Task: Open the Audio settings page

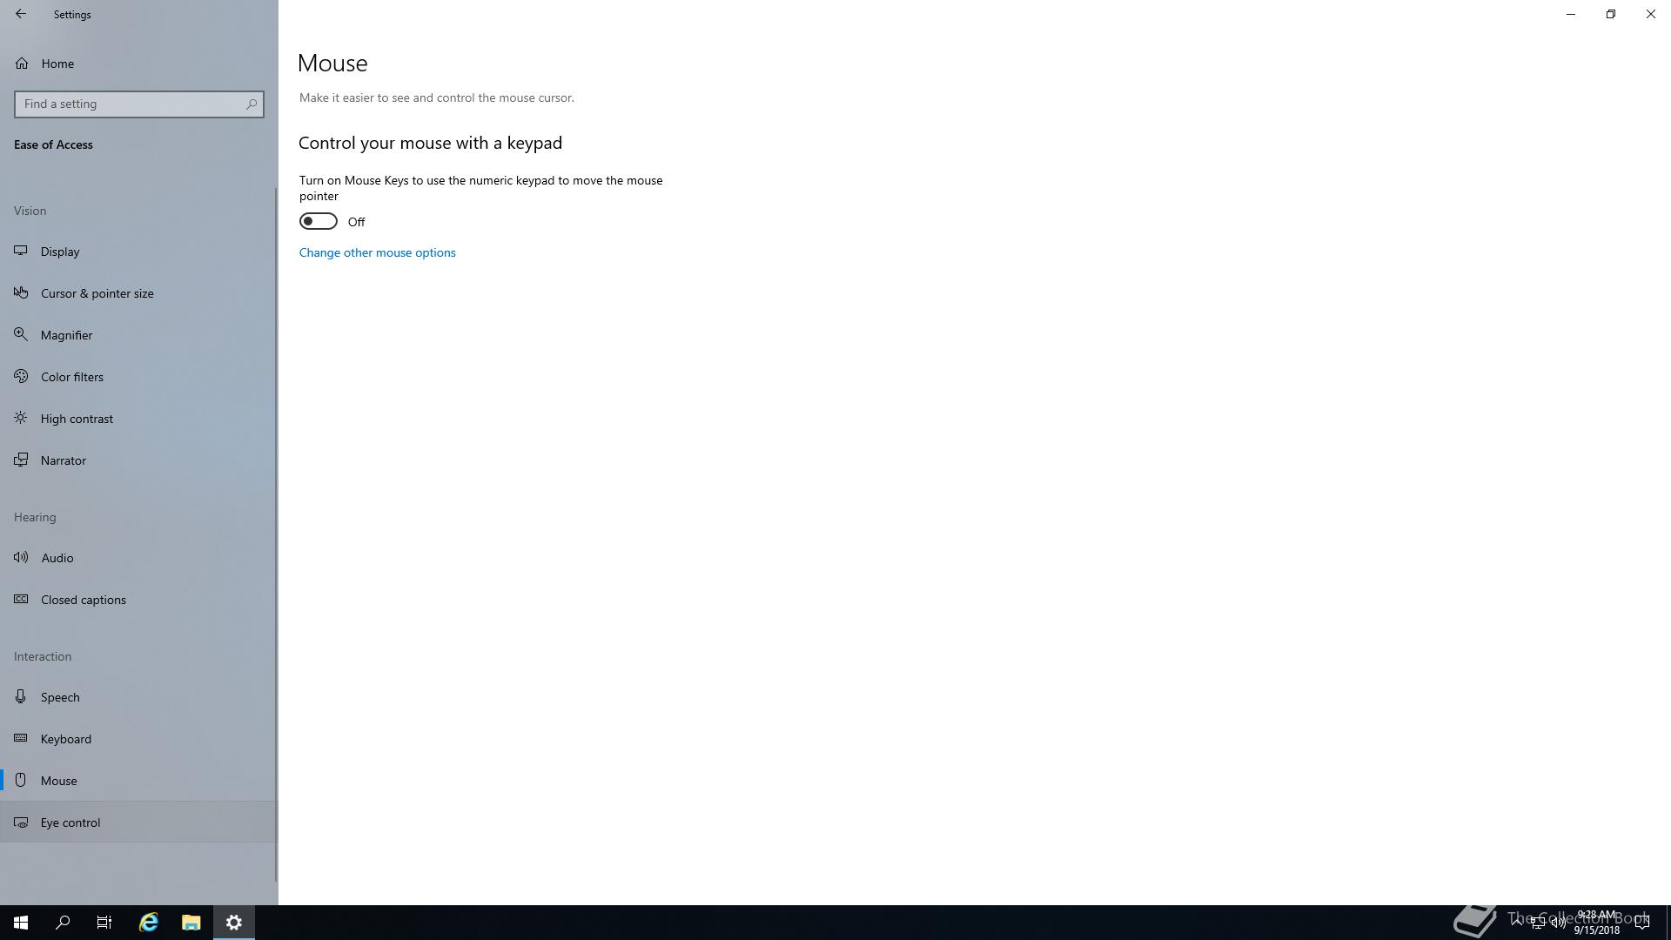Action: [139, 558]
